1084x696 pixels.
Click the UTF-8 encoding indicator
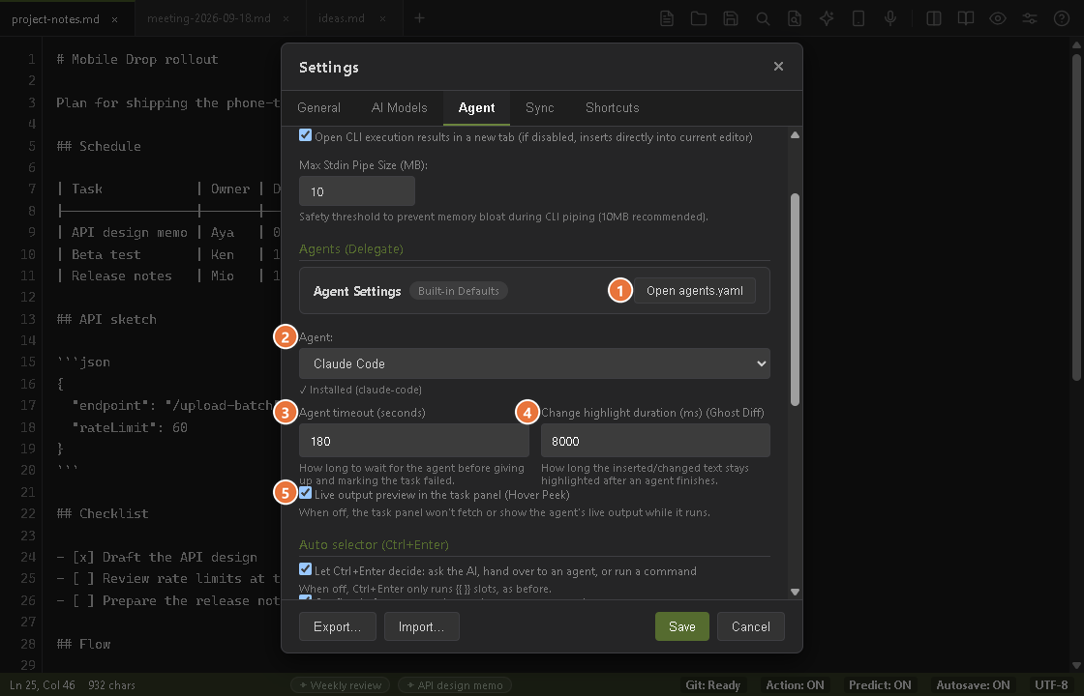point(1051,685)
